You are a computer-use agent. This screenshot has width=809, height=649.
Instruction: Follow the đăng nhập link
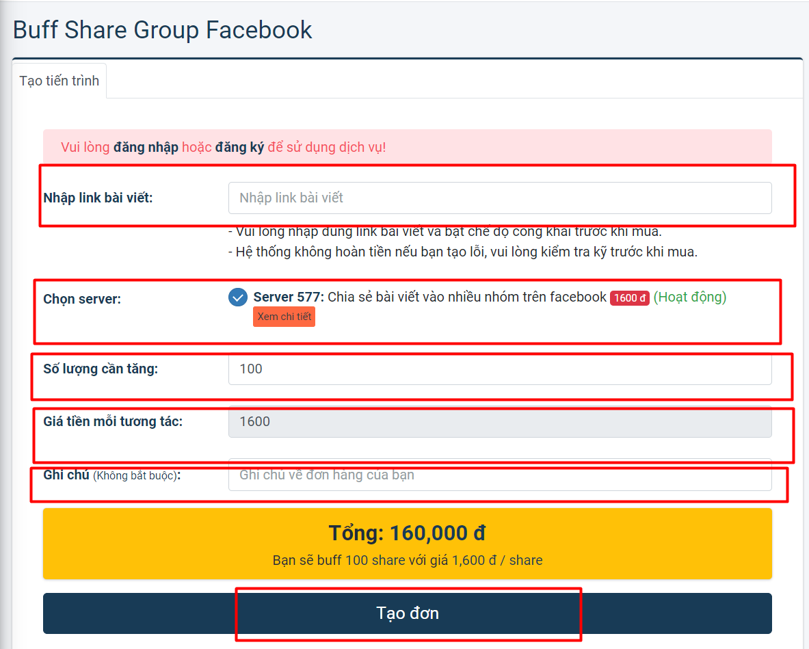pos(146,148)
